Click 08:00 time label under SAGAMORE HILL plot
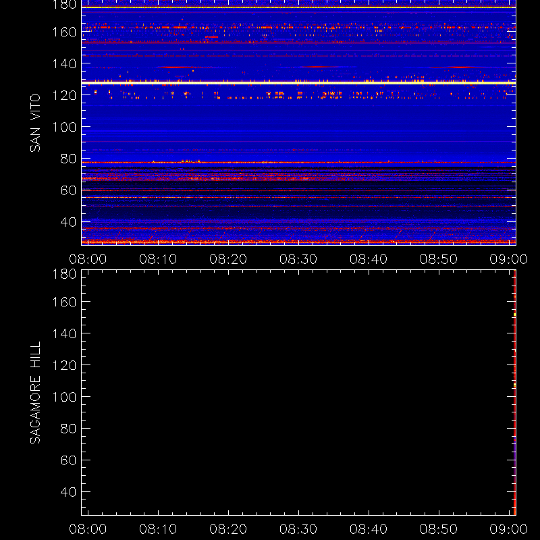The image size is (540, 540). pos(88,529)
